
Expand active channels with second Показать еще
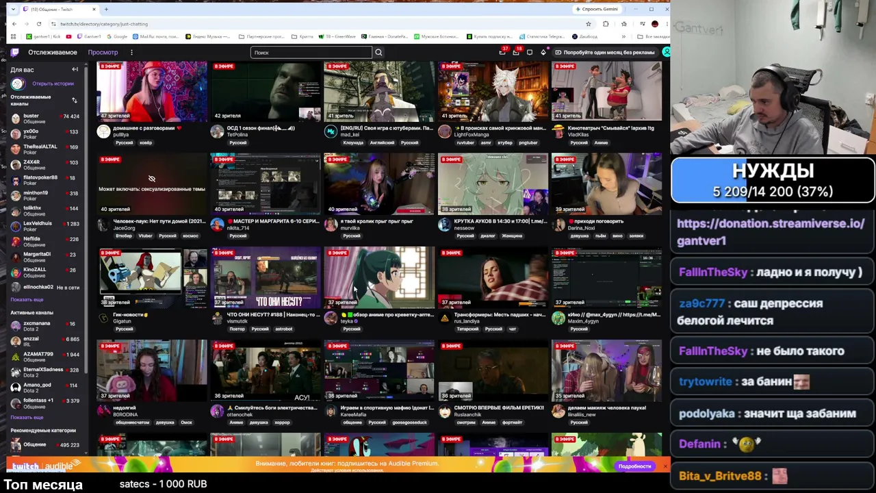click(27, 417)
